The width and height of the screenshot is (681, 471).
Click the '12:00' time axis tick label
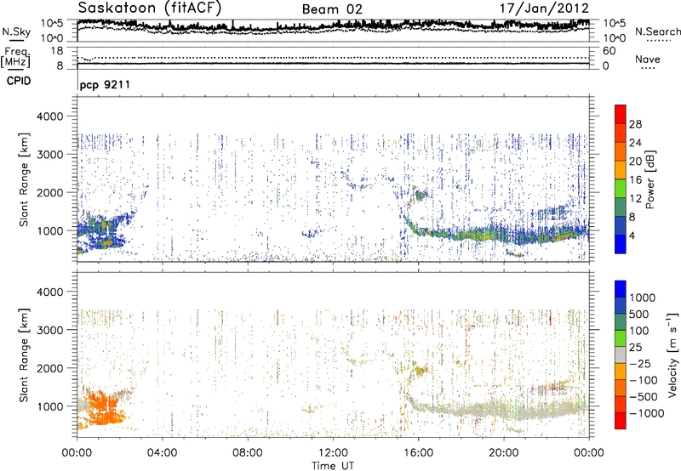(x=333, y=453)
